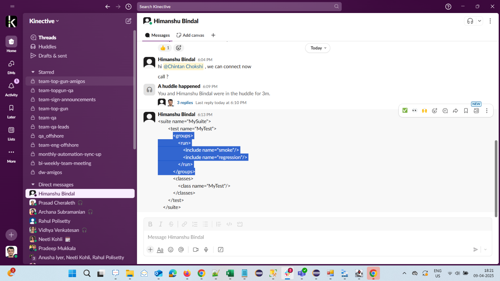Insert a link in the composer
500x281 pixels.
coord(184,224)
